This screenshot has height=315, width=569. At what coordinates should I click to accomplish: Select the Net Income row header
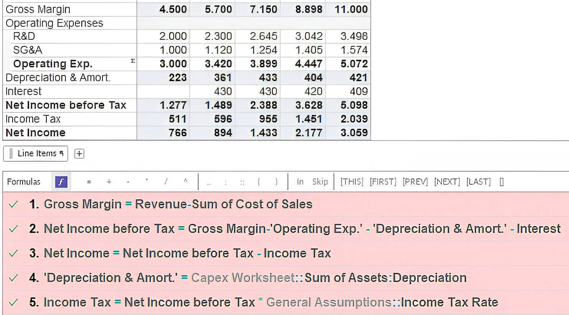click(x=36, y=133)
